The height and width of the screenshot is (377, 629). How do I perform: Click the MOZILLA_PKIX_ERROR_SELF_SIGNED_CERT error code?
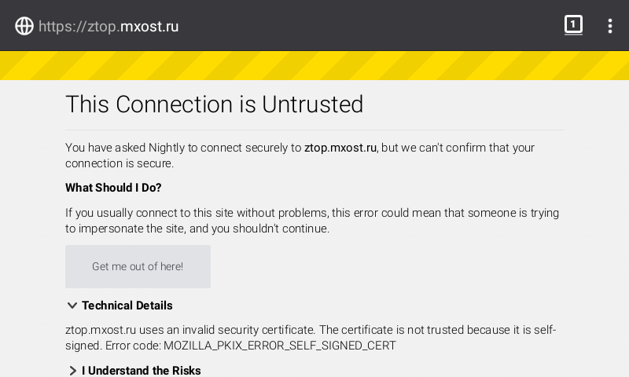coord(279,346)
